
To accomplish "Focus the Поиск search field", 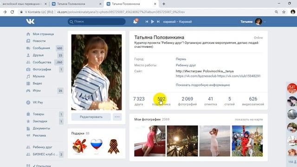I will pyautogui.click(x=97, y=21).
